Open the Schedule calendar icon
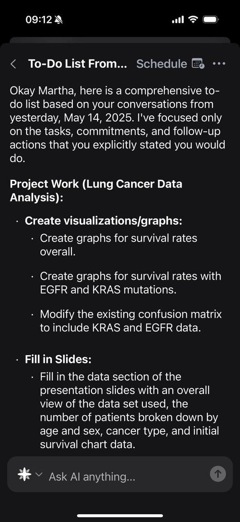 point(198,64)
